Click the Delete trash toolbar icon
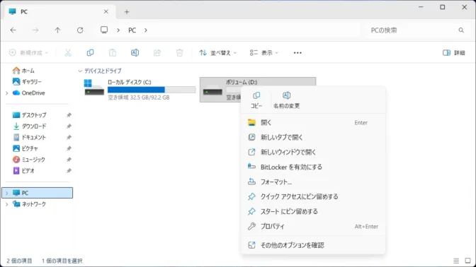This screenshot has height=267, width=476. pos(179,53)
